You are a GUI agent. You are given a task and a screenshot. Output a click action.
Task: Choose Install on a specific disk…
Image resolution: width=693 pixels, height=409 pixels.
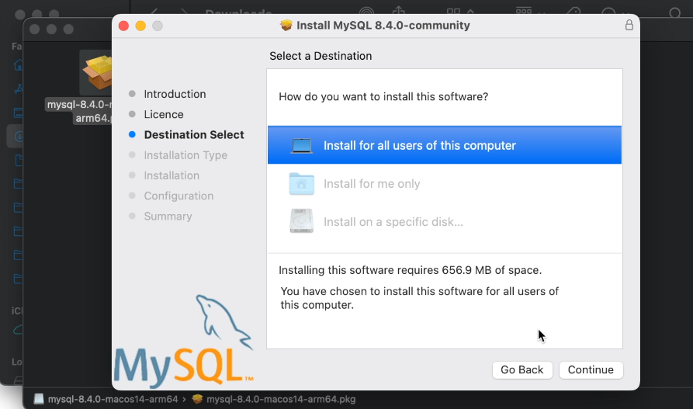point(444,221)
